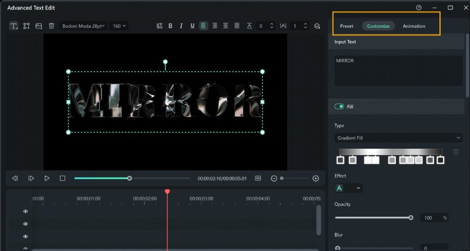Step to the next frame
The image size is (470, 251).
[x=31, y=179]
